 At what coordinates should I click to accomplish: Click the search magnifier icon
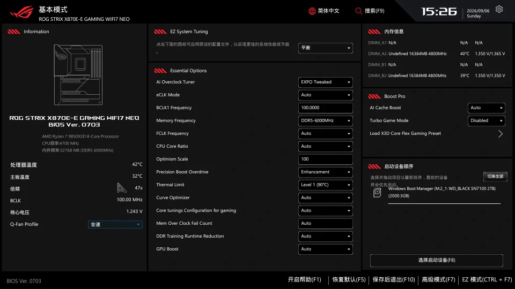358,11
